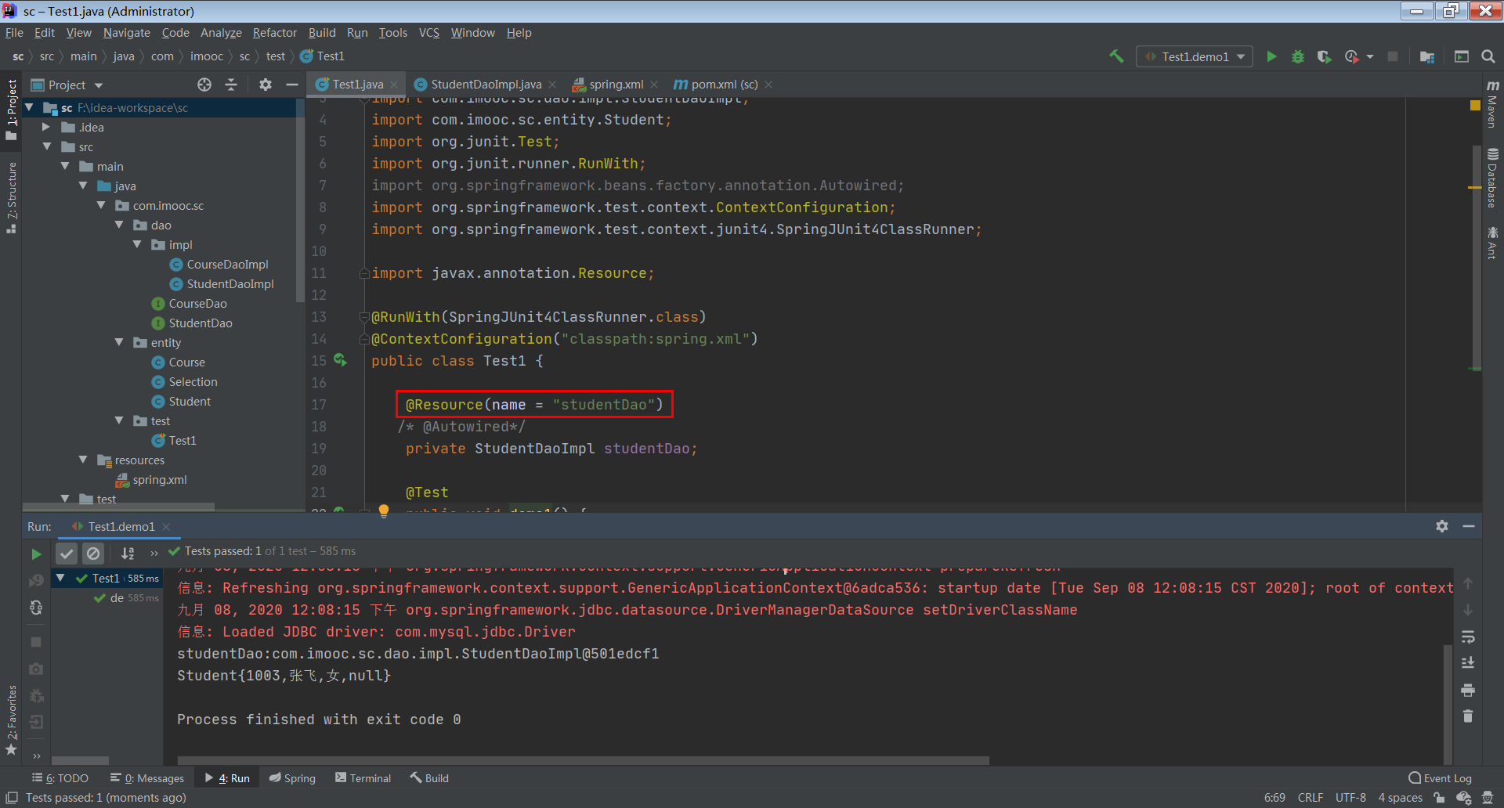Click the UTF-8 encoding in status bar
The image size is (1504, 808).
click(1350, 798)
